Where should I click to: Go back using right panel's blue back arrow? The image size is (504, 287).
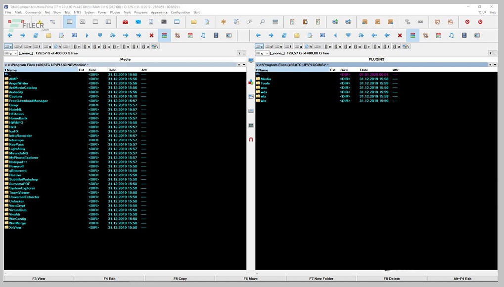258,35
